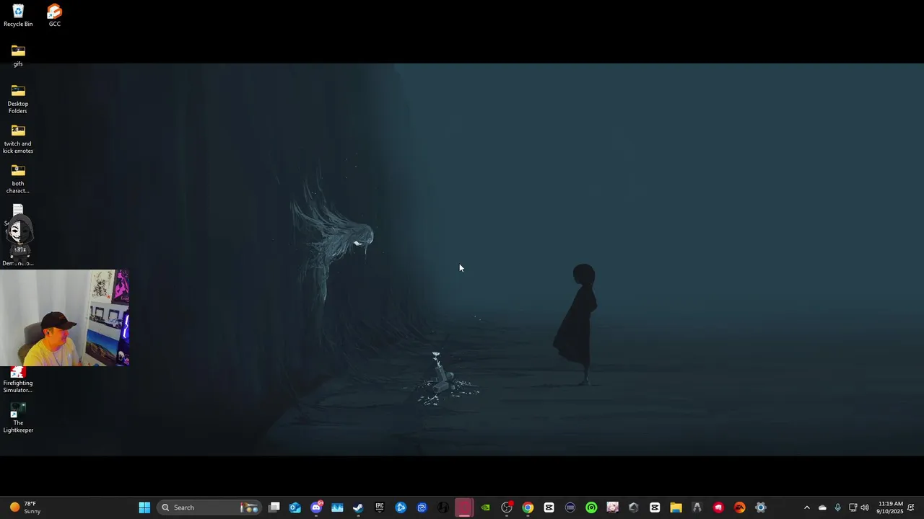
Task: Open Discord from the taskbar
Action: [316, 507]
